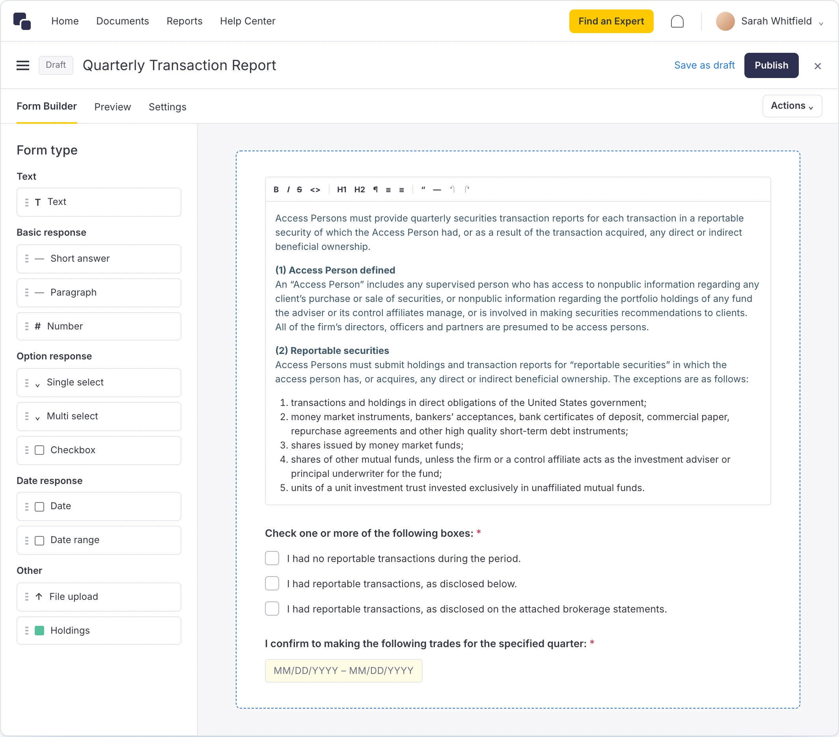The height and width of the screenshot is (737, 839).
Task: Check 'reportable transactions, as disclosed below' box
Action: tap(272, 584)
